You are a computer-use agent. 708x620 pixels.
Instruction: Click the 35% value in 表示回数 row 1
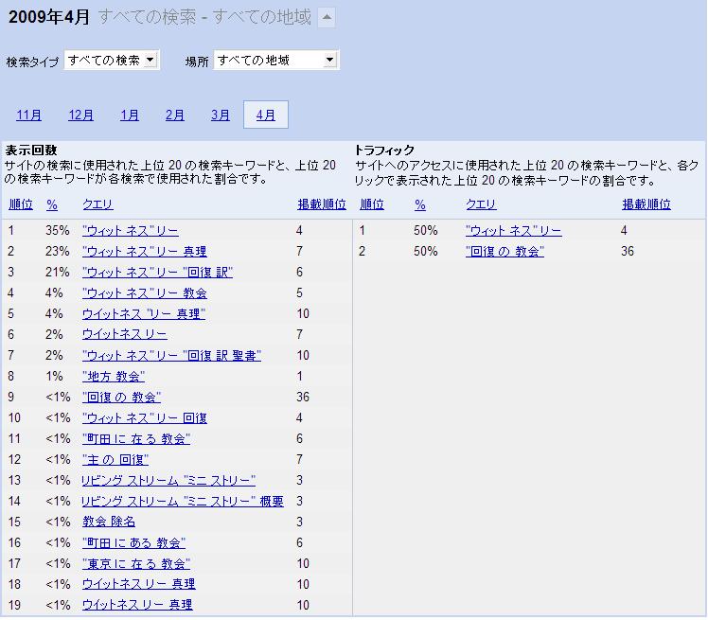[x=58, y=231]
